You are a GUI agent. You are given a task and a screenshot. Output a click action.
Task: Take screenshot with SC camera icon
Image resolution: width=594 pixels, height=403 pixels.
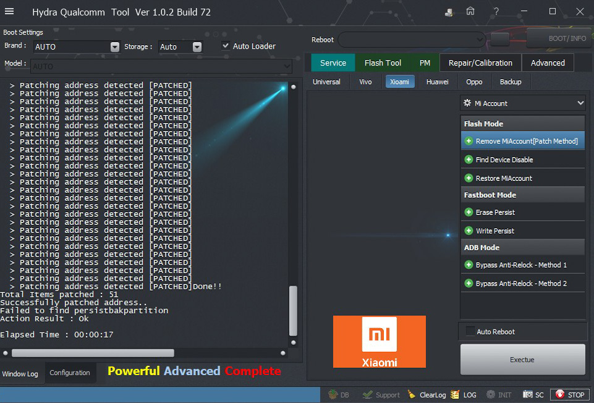click(533, 395)
